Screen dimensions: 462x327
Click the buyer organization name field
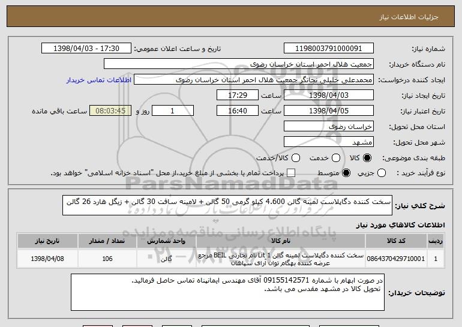pos(239,64)
